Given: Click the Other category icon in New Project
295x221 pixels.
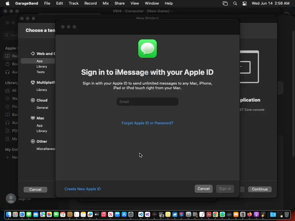Looking at the screenshot, I should (x=33, y=141).
